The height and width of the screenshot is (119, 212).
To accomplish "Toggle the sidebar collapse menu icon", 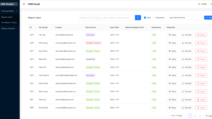I will (x=24, y=4).
